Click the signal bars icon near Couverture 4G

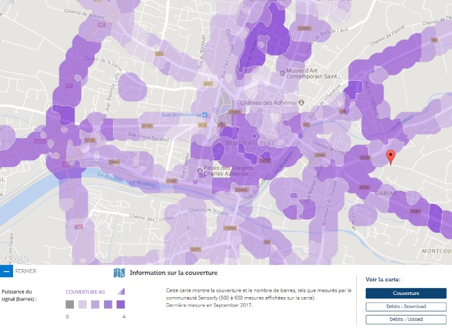121,291
